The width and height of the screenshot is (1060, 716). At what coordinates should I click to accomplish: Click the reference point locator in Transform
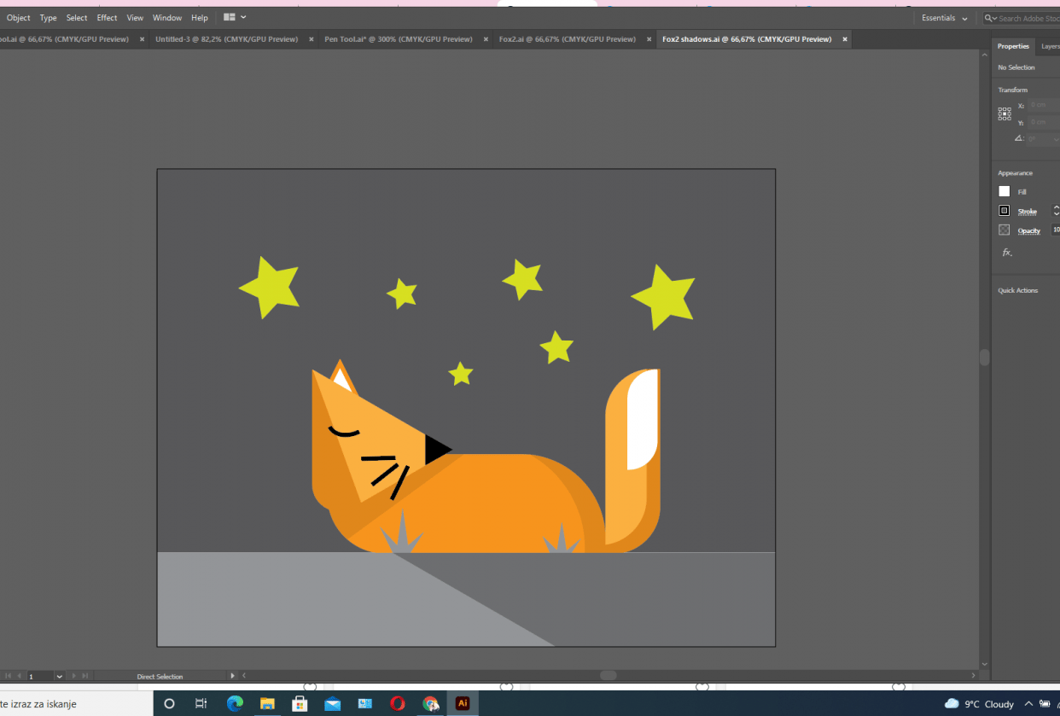pyautogui.click(x=1005, y=114)
